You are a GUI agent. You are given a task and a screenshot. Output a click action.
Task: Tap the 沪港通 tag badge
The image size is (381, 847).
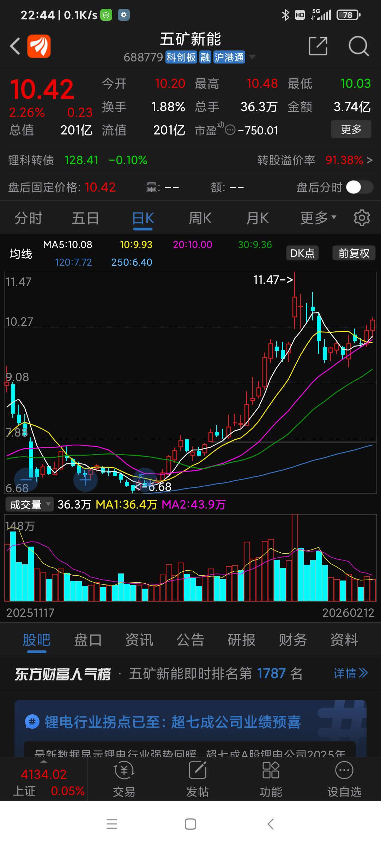pyautogui.click(x=229, y=57)
